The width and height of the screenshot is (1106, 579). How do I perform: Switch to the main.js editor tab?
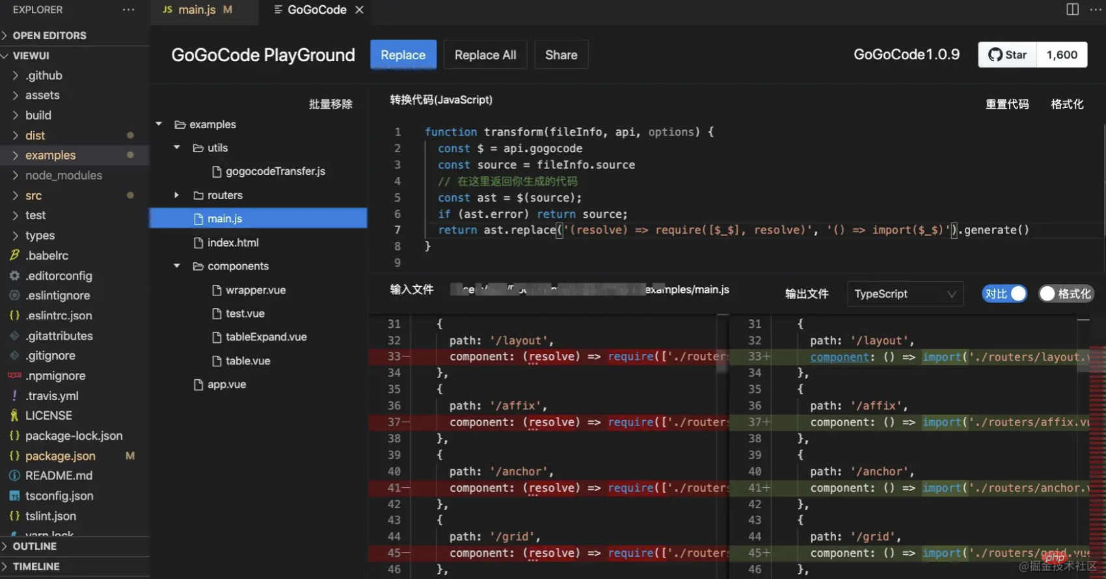point(196,10)
